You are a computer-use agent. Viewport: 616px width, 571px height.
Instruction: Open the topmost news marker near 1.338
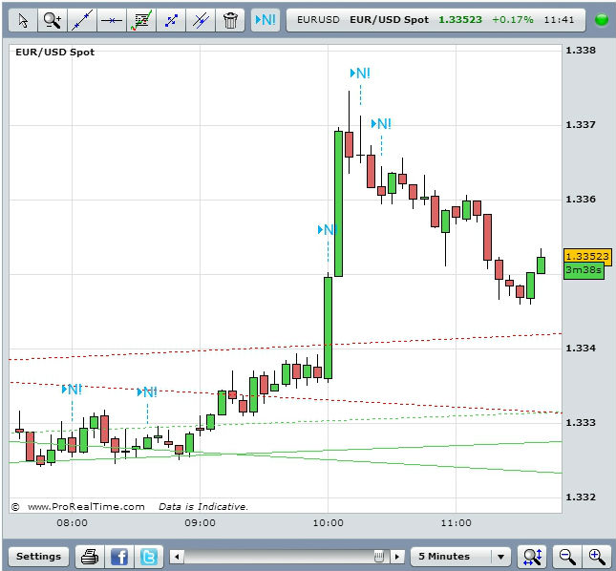click(360, 73)
